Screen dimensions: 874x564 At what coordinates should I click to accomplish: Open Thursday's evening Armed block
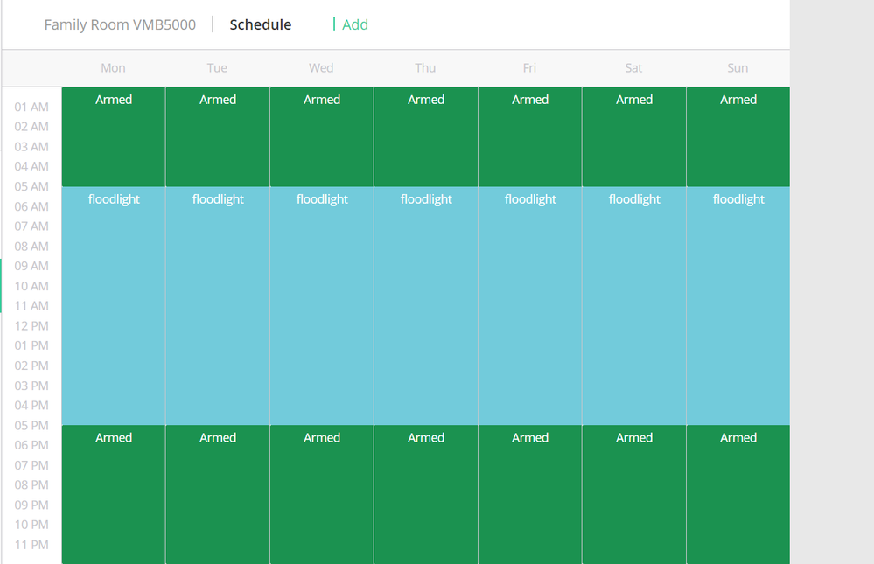pyautogui.click(x=426, y=494)
